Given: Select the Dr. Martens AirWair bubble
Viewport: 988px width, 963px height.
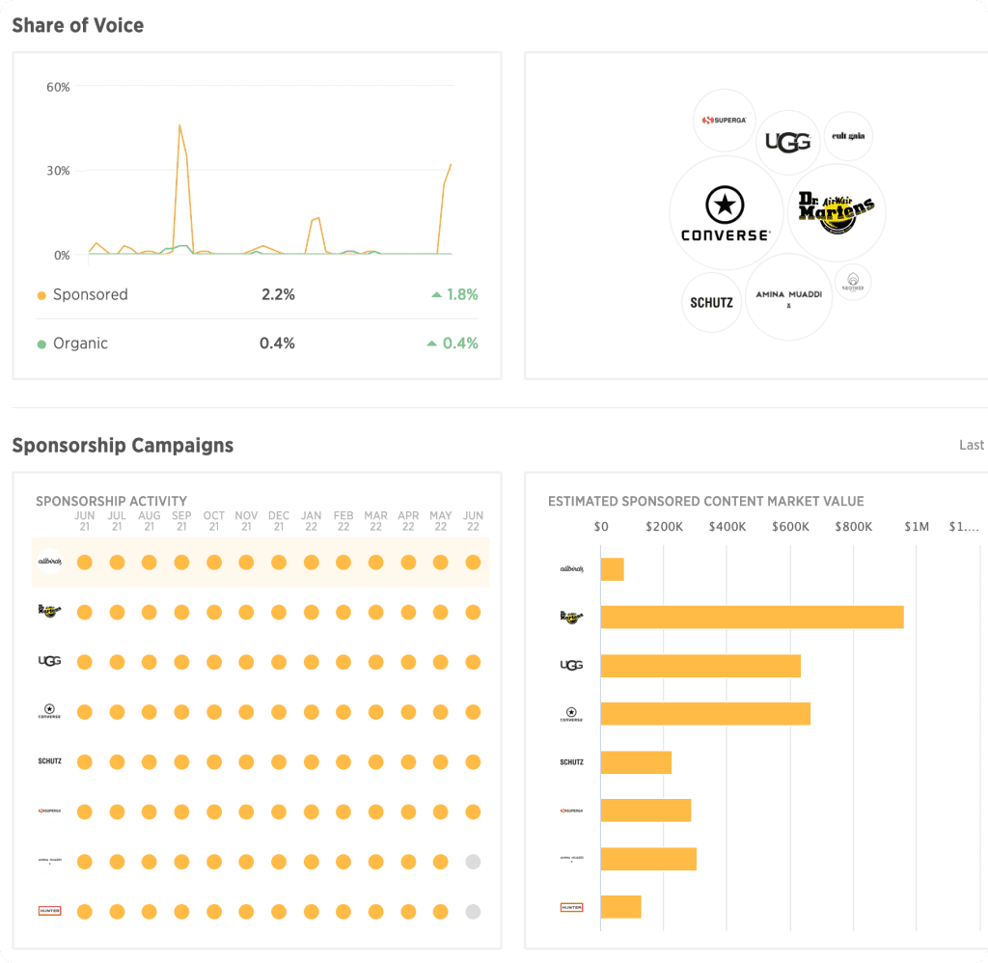Looking at the screenshot, I should (837, 212).
